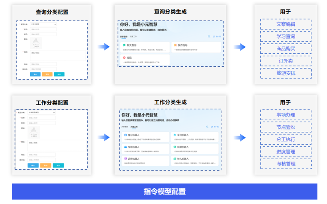The height and width of the screenshot is (204, 327).
Task: Click search icon in 查询分类生成 panel
Action: click(209, 36)
